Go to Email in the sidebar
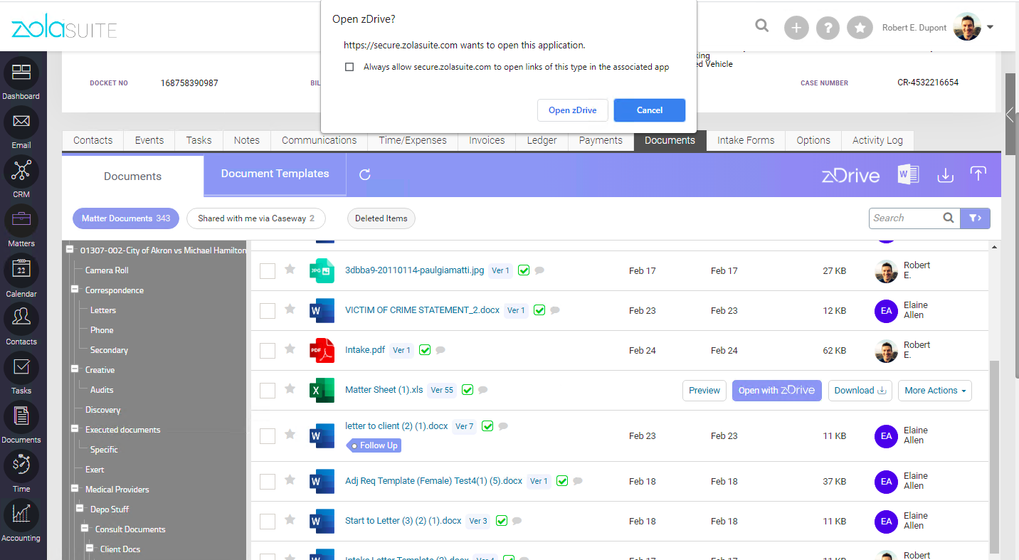This screenshot has width=1019, height=560. coord(21,122)
